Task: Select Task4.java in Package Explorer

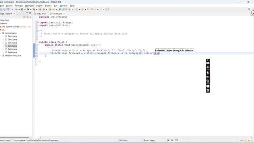Action: (x=12, y=46)
